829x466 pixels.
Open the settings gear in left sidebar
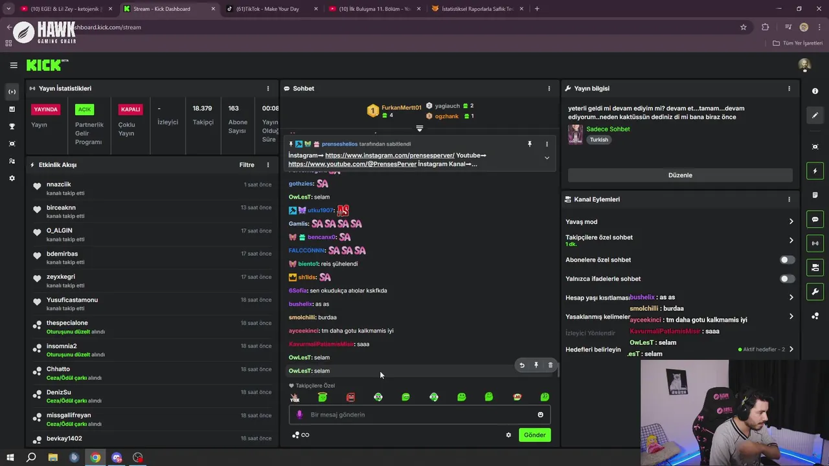(x=12, y=178)
